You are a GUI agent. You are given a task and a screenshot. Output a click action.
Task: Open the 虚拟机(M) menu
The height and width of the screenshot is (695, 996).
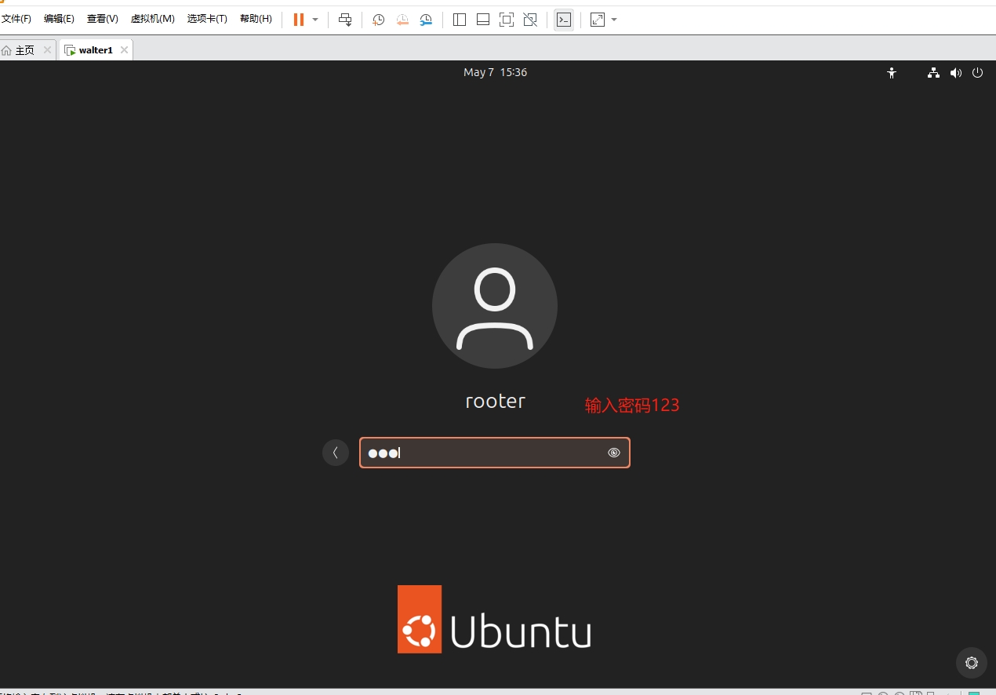pos(152,19)
